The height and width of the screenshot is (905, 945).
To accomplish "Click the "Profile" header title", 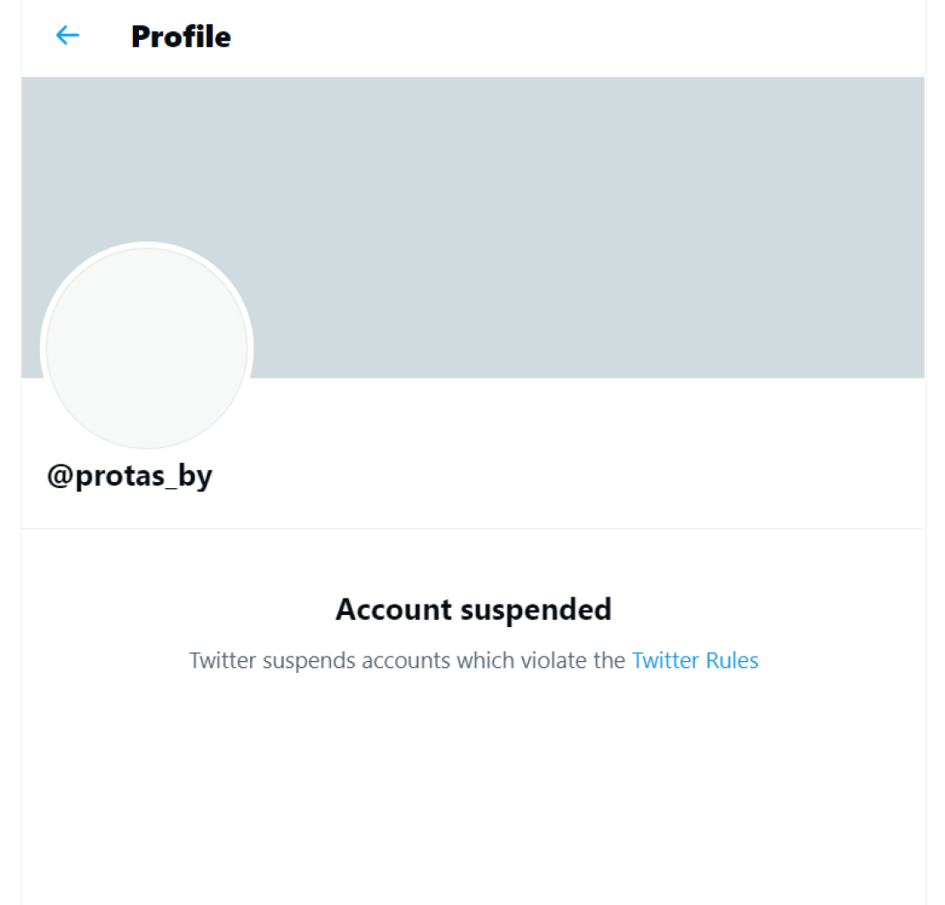I will point(181,36).
